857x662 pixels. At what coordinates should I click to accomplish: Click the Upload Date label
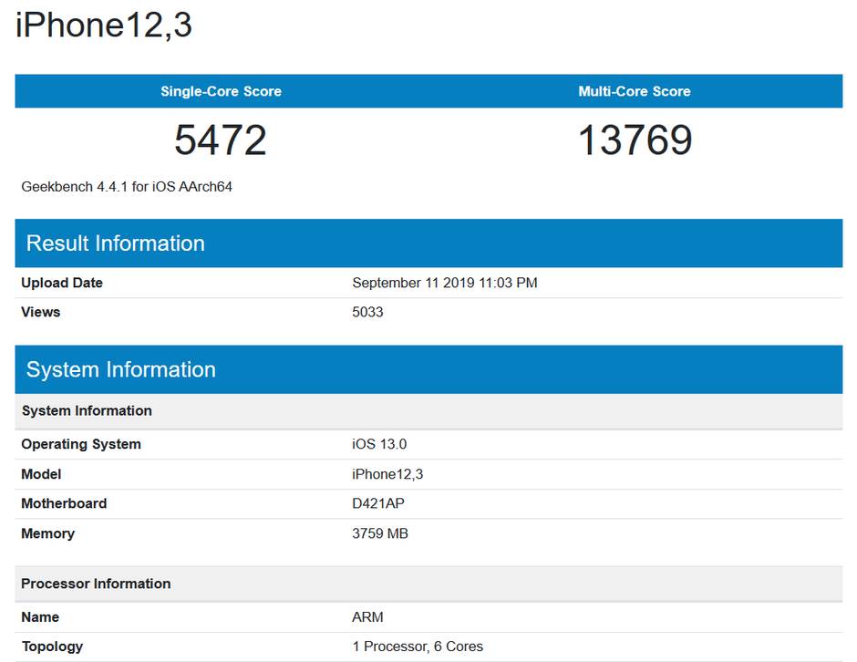coord(62,283)
